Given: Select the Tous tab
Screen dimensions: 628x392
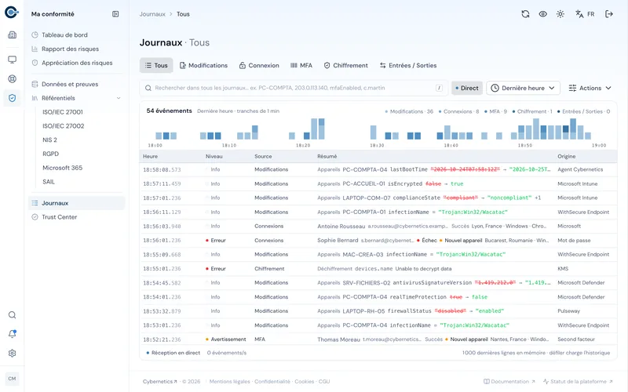Looking at the screenshot, I should point(156,65).
